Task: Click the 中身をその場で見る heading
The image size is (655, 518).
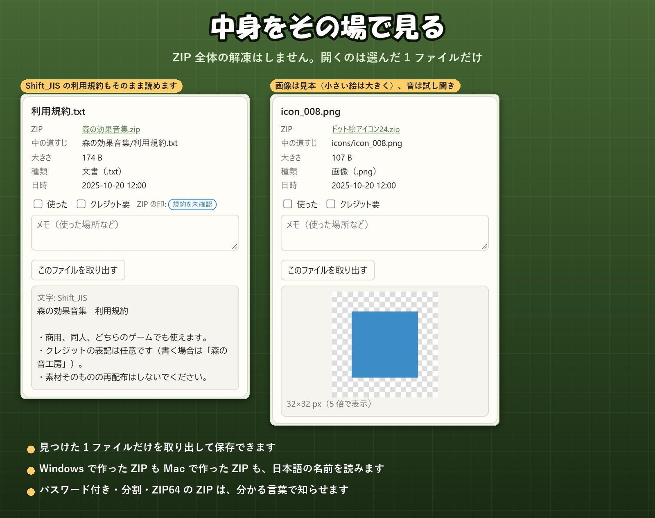Action: pyautogui.click(x=327, y=27)
